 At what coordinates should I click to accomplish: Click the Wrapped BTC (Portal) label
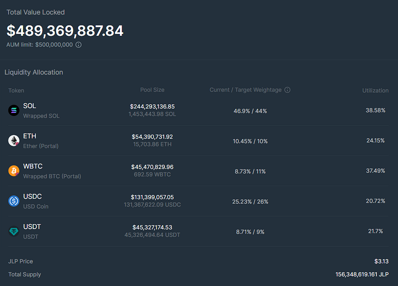pyautogui.click(x=52, y=176)
